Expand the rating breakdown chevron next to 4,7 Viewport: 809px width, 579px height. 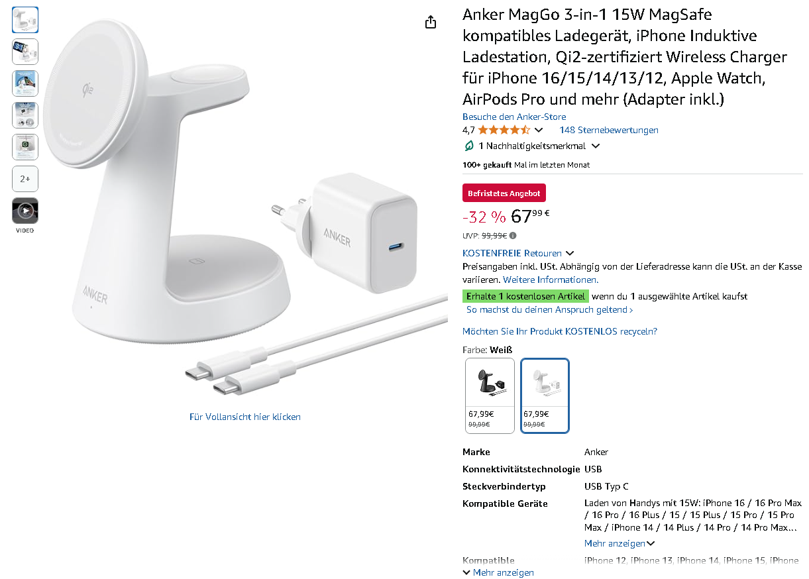pyautogui.click(x=538, y=130)
